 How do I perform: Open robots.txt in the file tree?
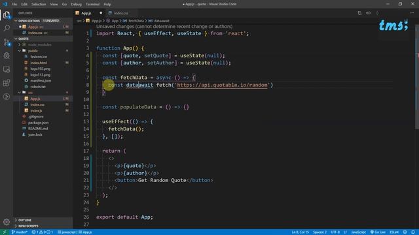coord(43,87)
